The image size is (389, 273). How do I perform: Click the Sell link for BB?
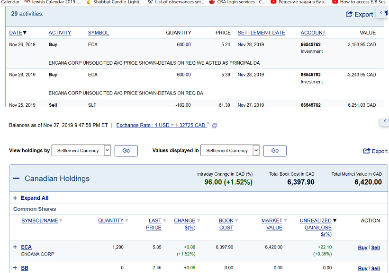tap(375, 268)
